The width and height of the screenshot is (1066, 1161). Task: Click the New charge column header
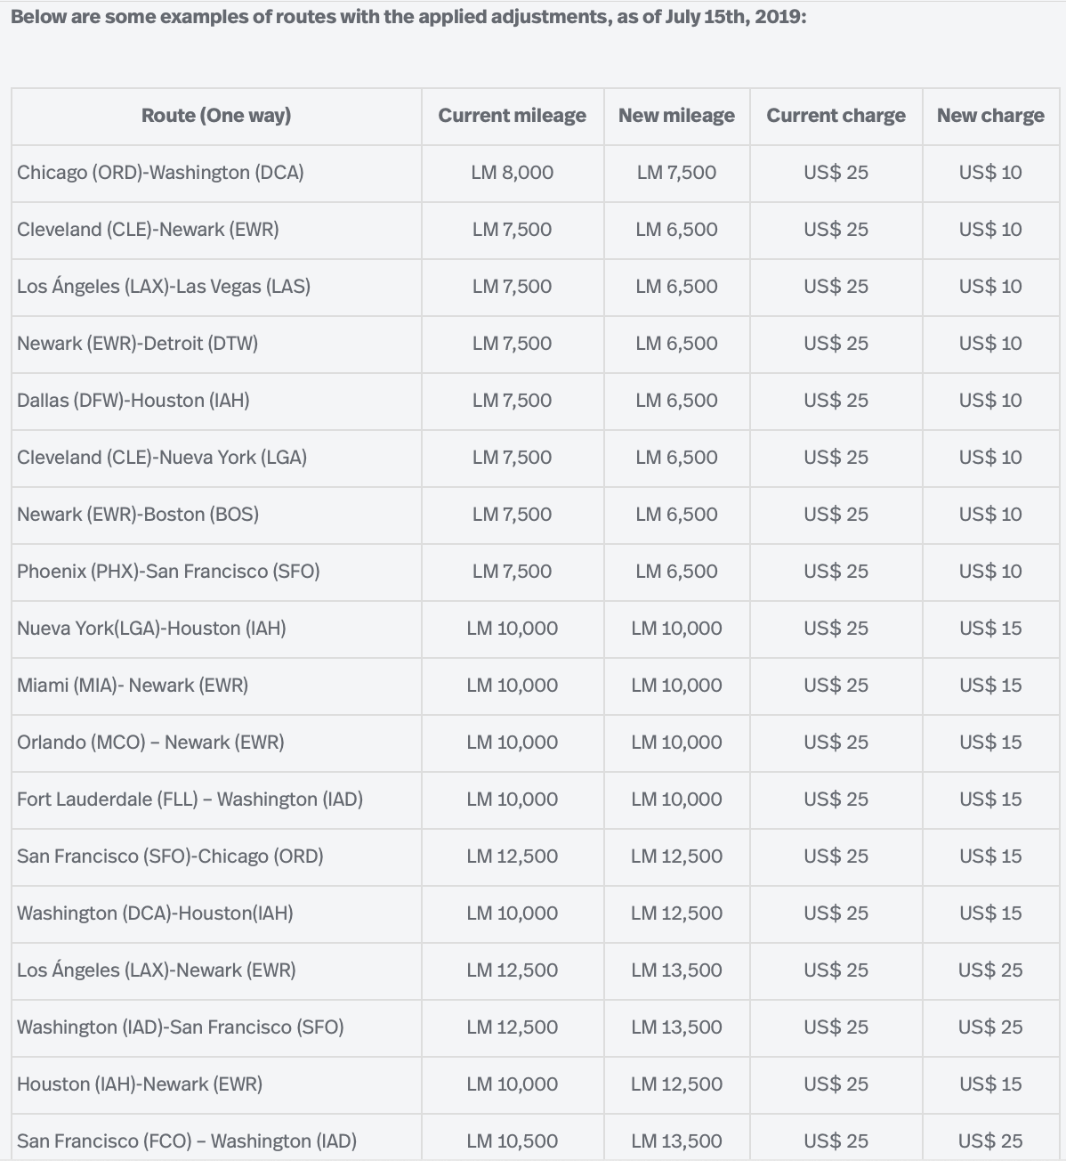click(x=990, y=116)
